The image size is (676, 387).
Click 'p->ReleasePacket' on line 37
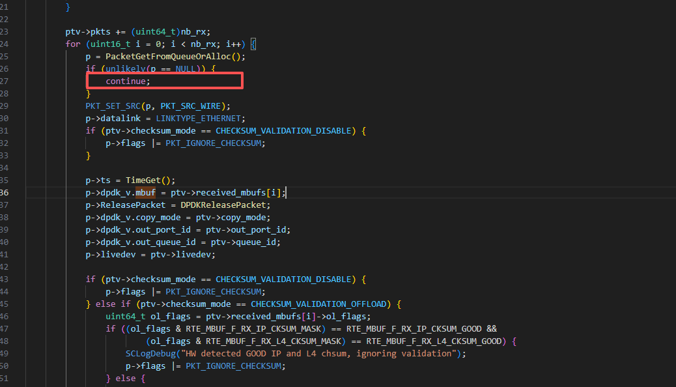tap(126, 205)
